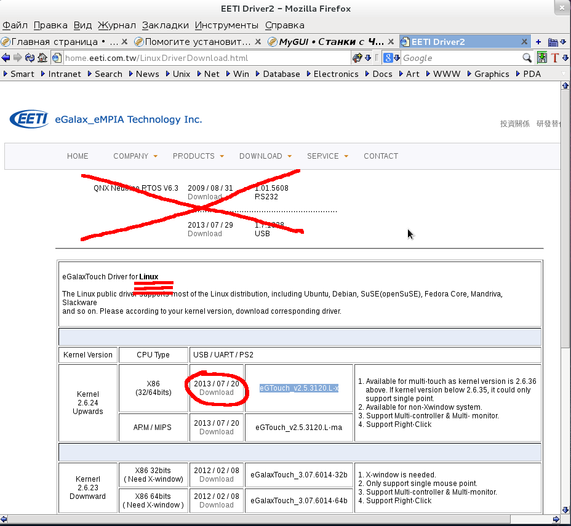The width and height of the screenshot is (571, 526).
Task: Go to HOME in site navigation
Action: click(x=78, y=156)
